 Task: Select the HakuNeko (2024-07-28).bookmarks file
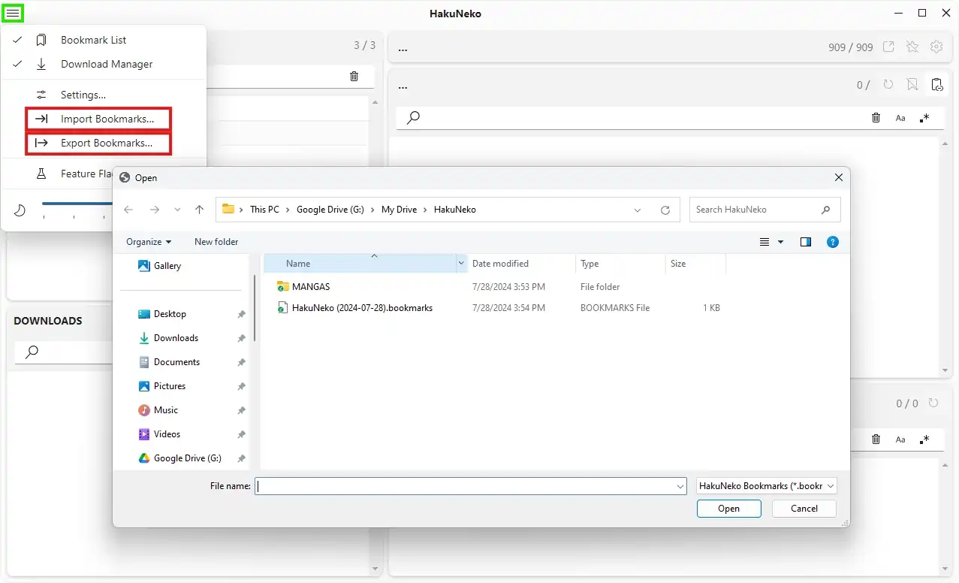(x=362, y=308)
